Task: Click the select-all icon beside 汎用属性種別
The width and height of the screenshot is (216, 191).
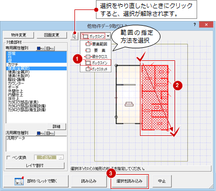Action: (x=41, y=133)
